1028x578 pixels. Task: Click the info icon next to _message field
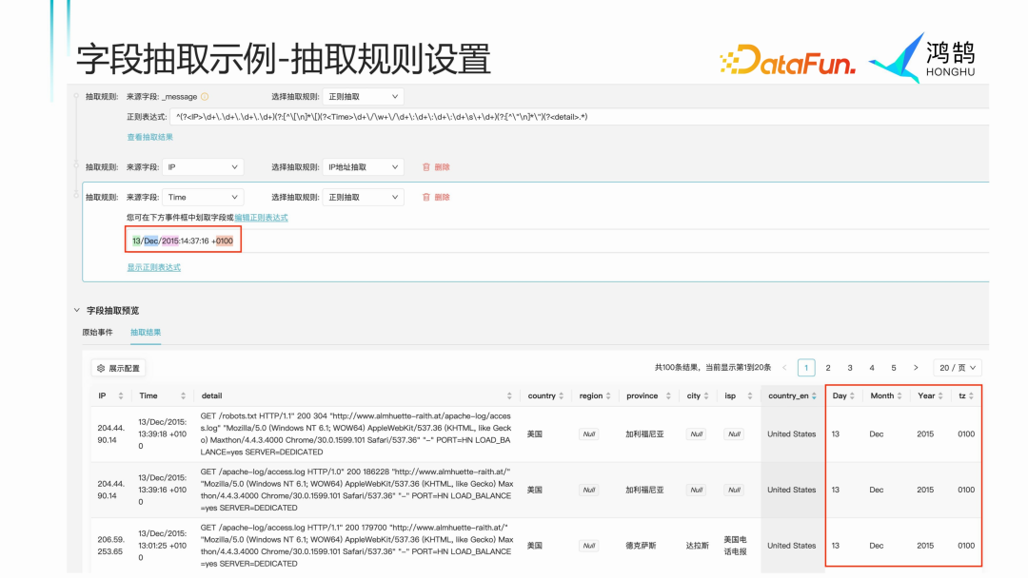[x=207, y=96]
